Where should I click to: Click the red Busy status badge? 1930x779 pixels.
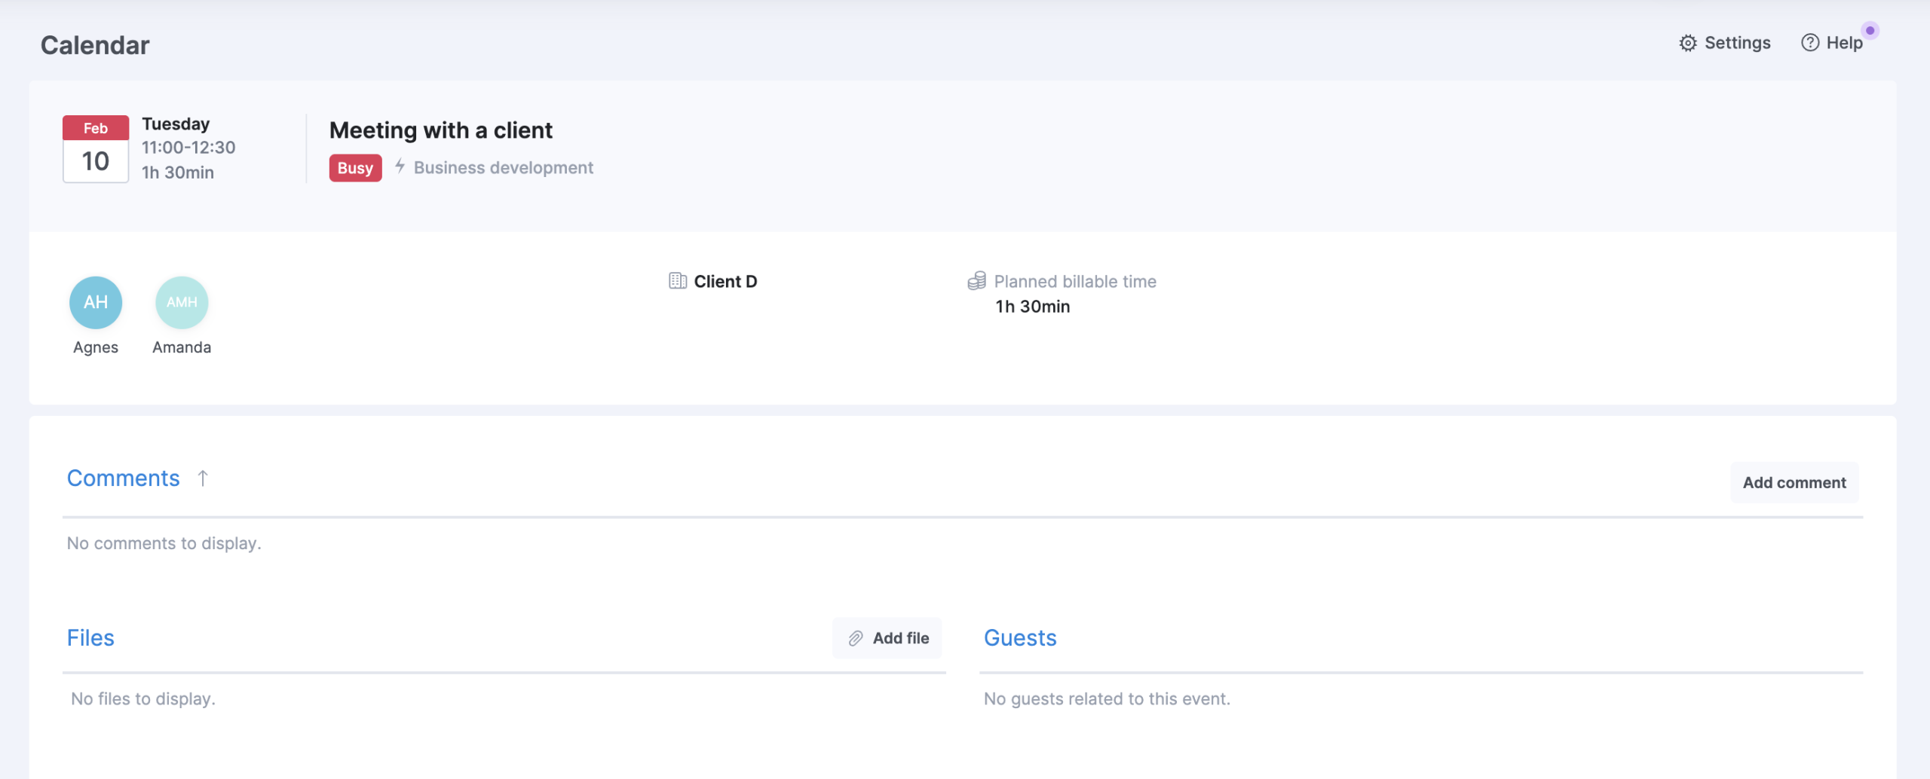355,168
